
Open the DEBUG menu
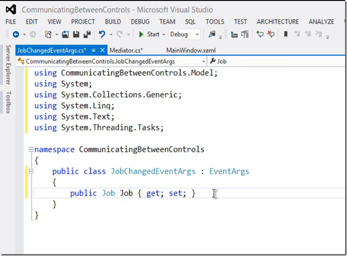click(140, 22)
